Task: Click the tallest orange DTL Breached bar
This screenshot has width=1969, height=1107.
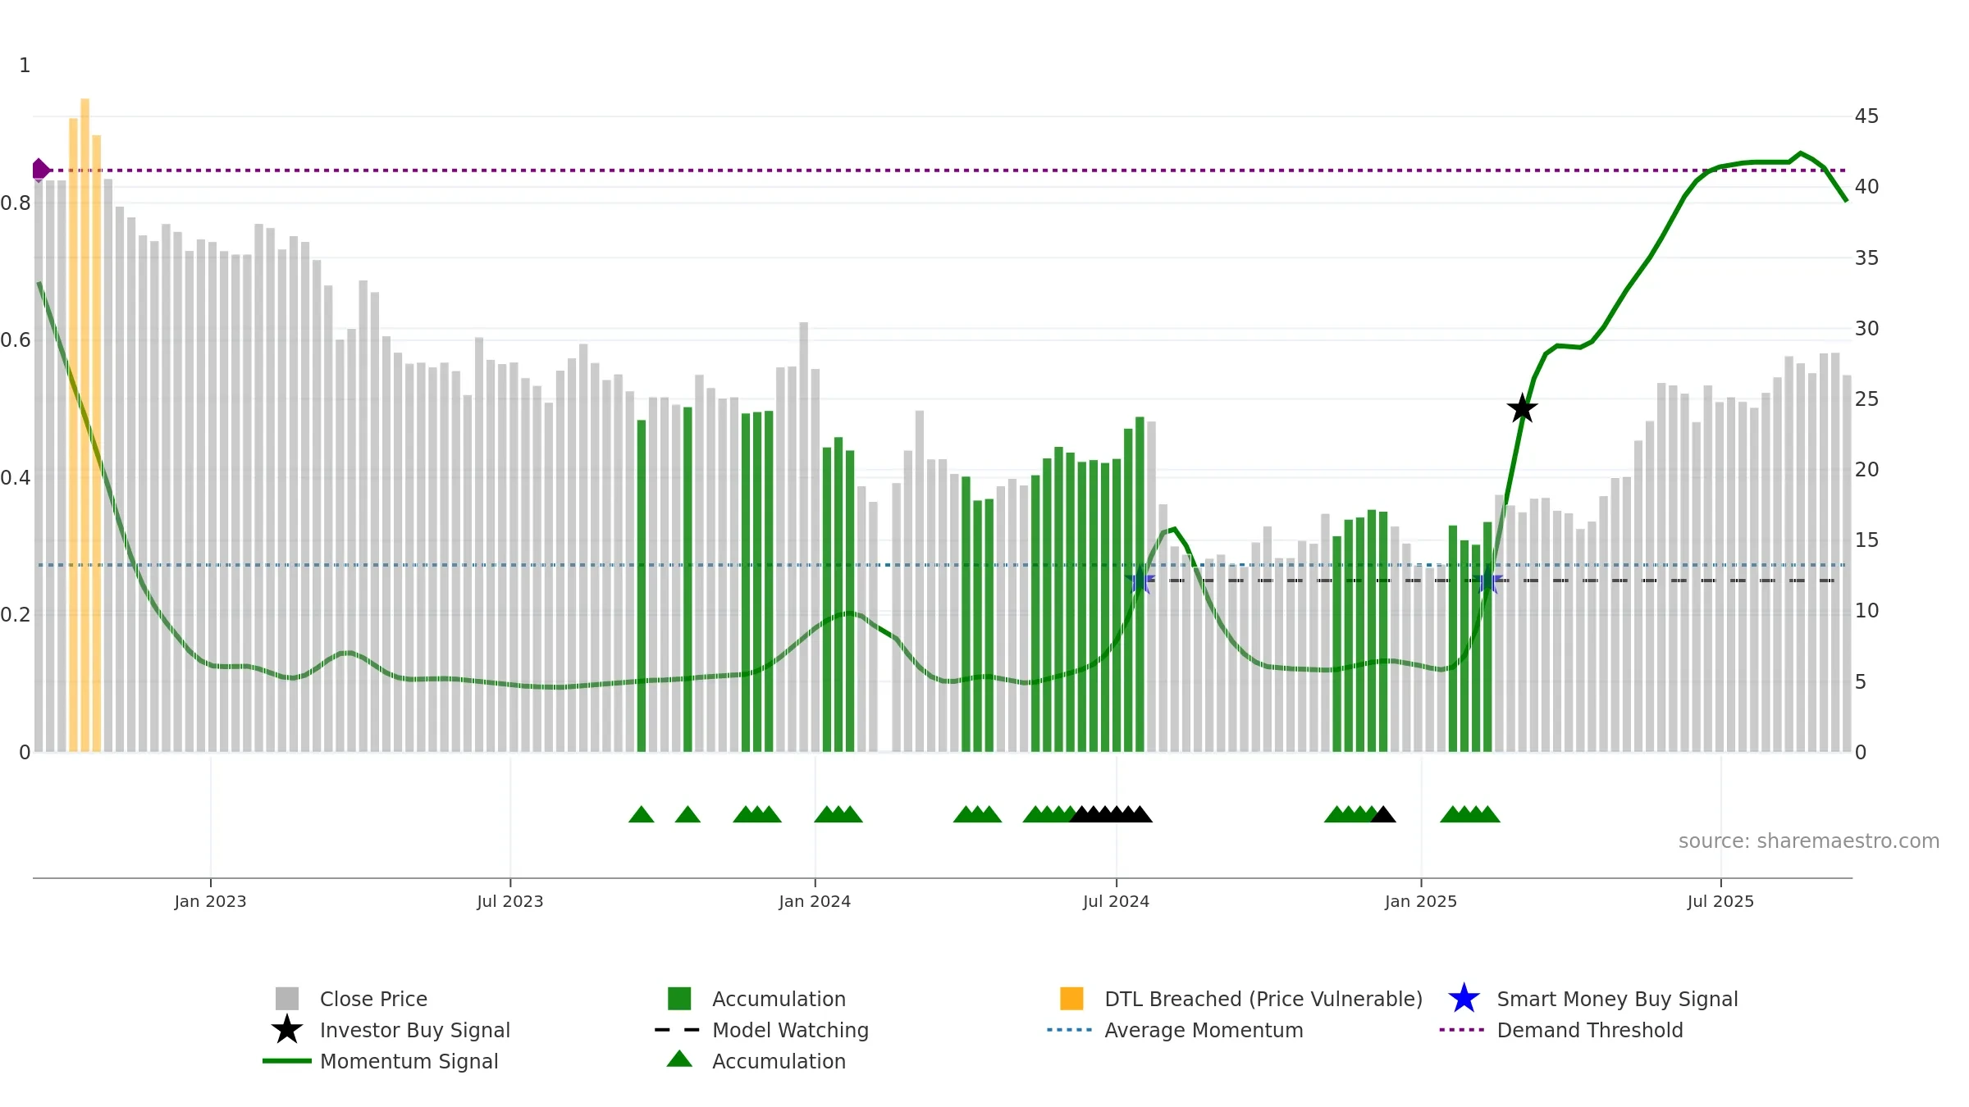Action: click(x=85, y=425)
